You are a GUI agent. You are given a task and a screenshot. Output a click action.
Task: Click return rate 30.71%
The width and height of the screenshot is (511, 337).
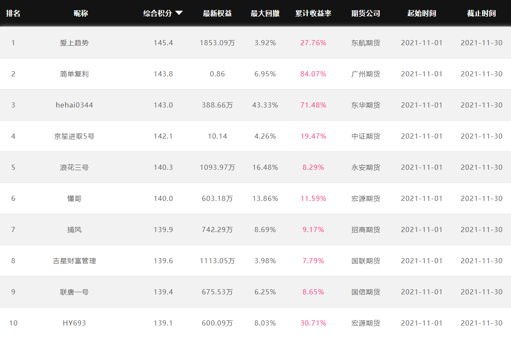click(313, 323)
